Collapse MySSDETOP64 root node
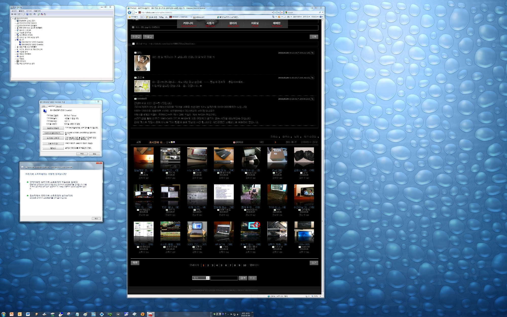Viewport: 507px width, 317px height. coord(13,18)
